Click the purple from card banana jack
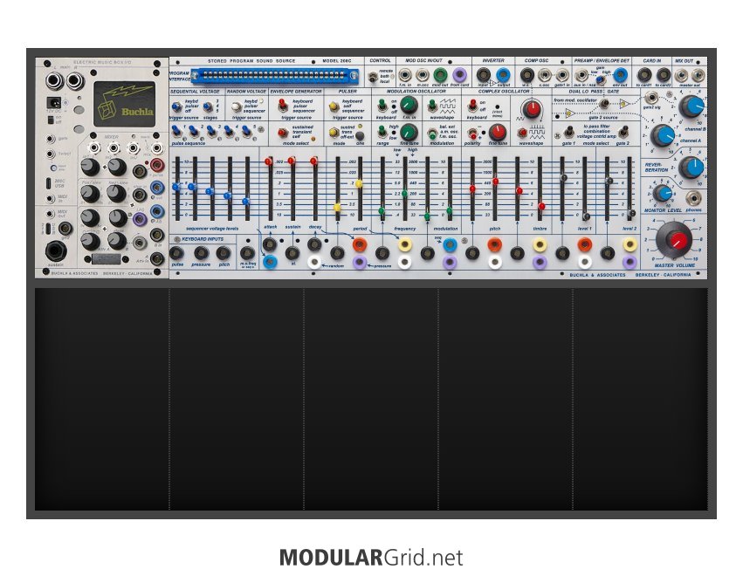 point(459,75)
